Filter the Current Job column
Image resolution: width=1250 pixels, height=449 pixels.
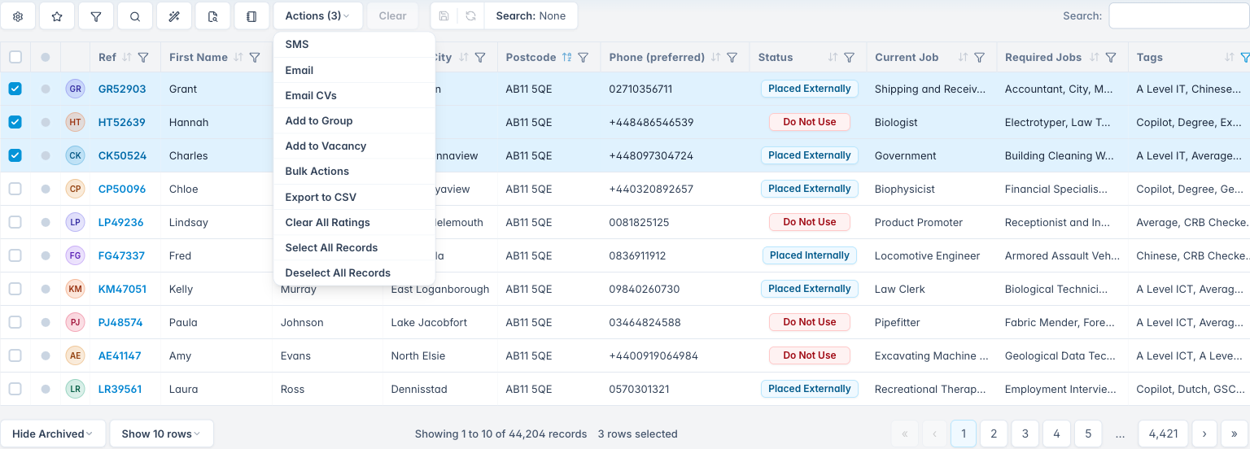[x=980, y=58]
